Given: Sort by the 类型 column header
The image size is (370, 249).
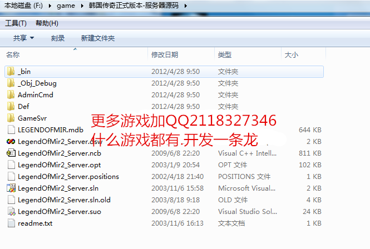Looking at the screenshot, I should 225,54.
